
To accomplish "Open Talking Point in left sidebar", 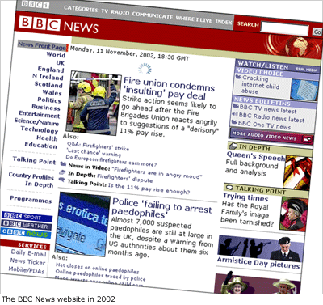I will coord(34,160).
